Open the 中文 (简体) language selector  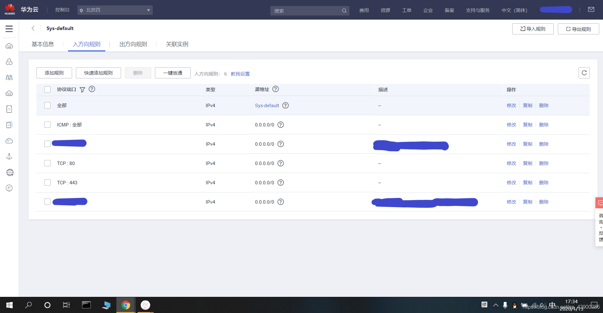(514, 10)
